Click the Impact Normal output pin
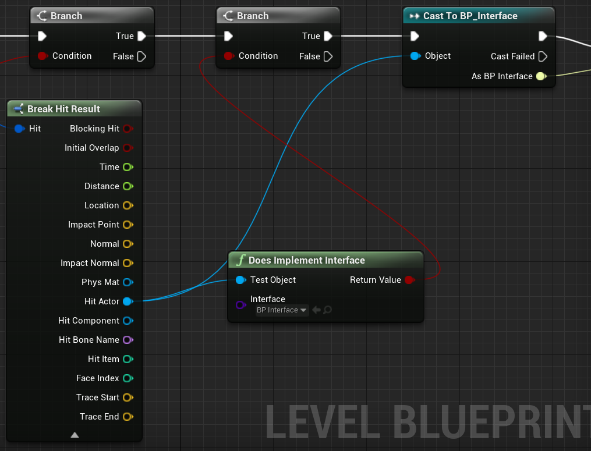 pyautogui.click(x=128, y=263)
